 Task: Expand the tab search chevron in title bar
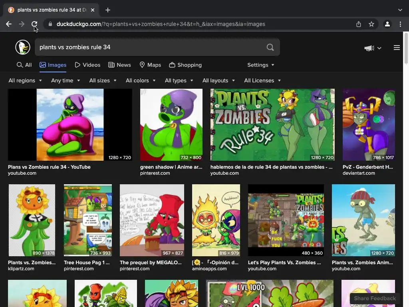pyautogui.click(x=400, y=10)
